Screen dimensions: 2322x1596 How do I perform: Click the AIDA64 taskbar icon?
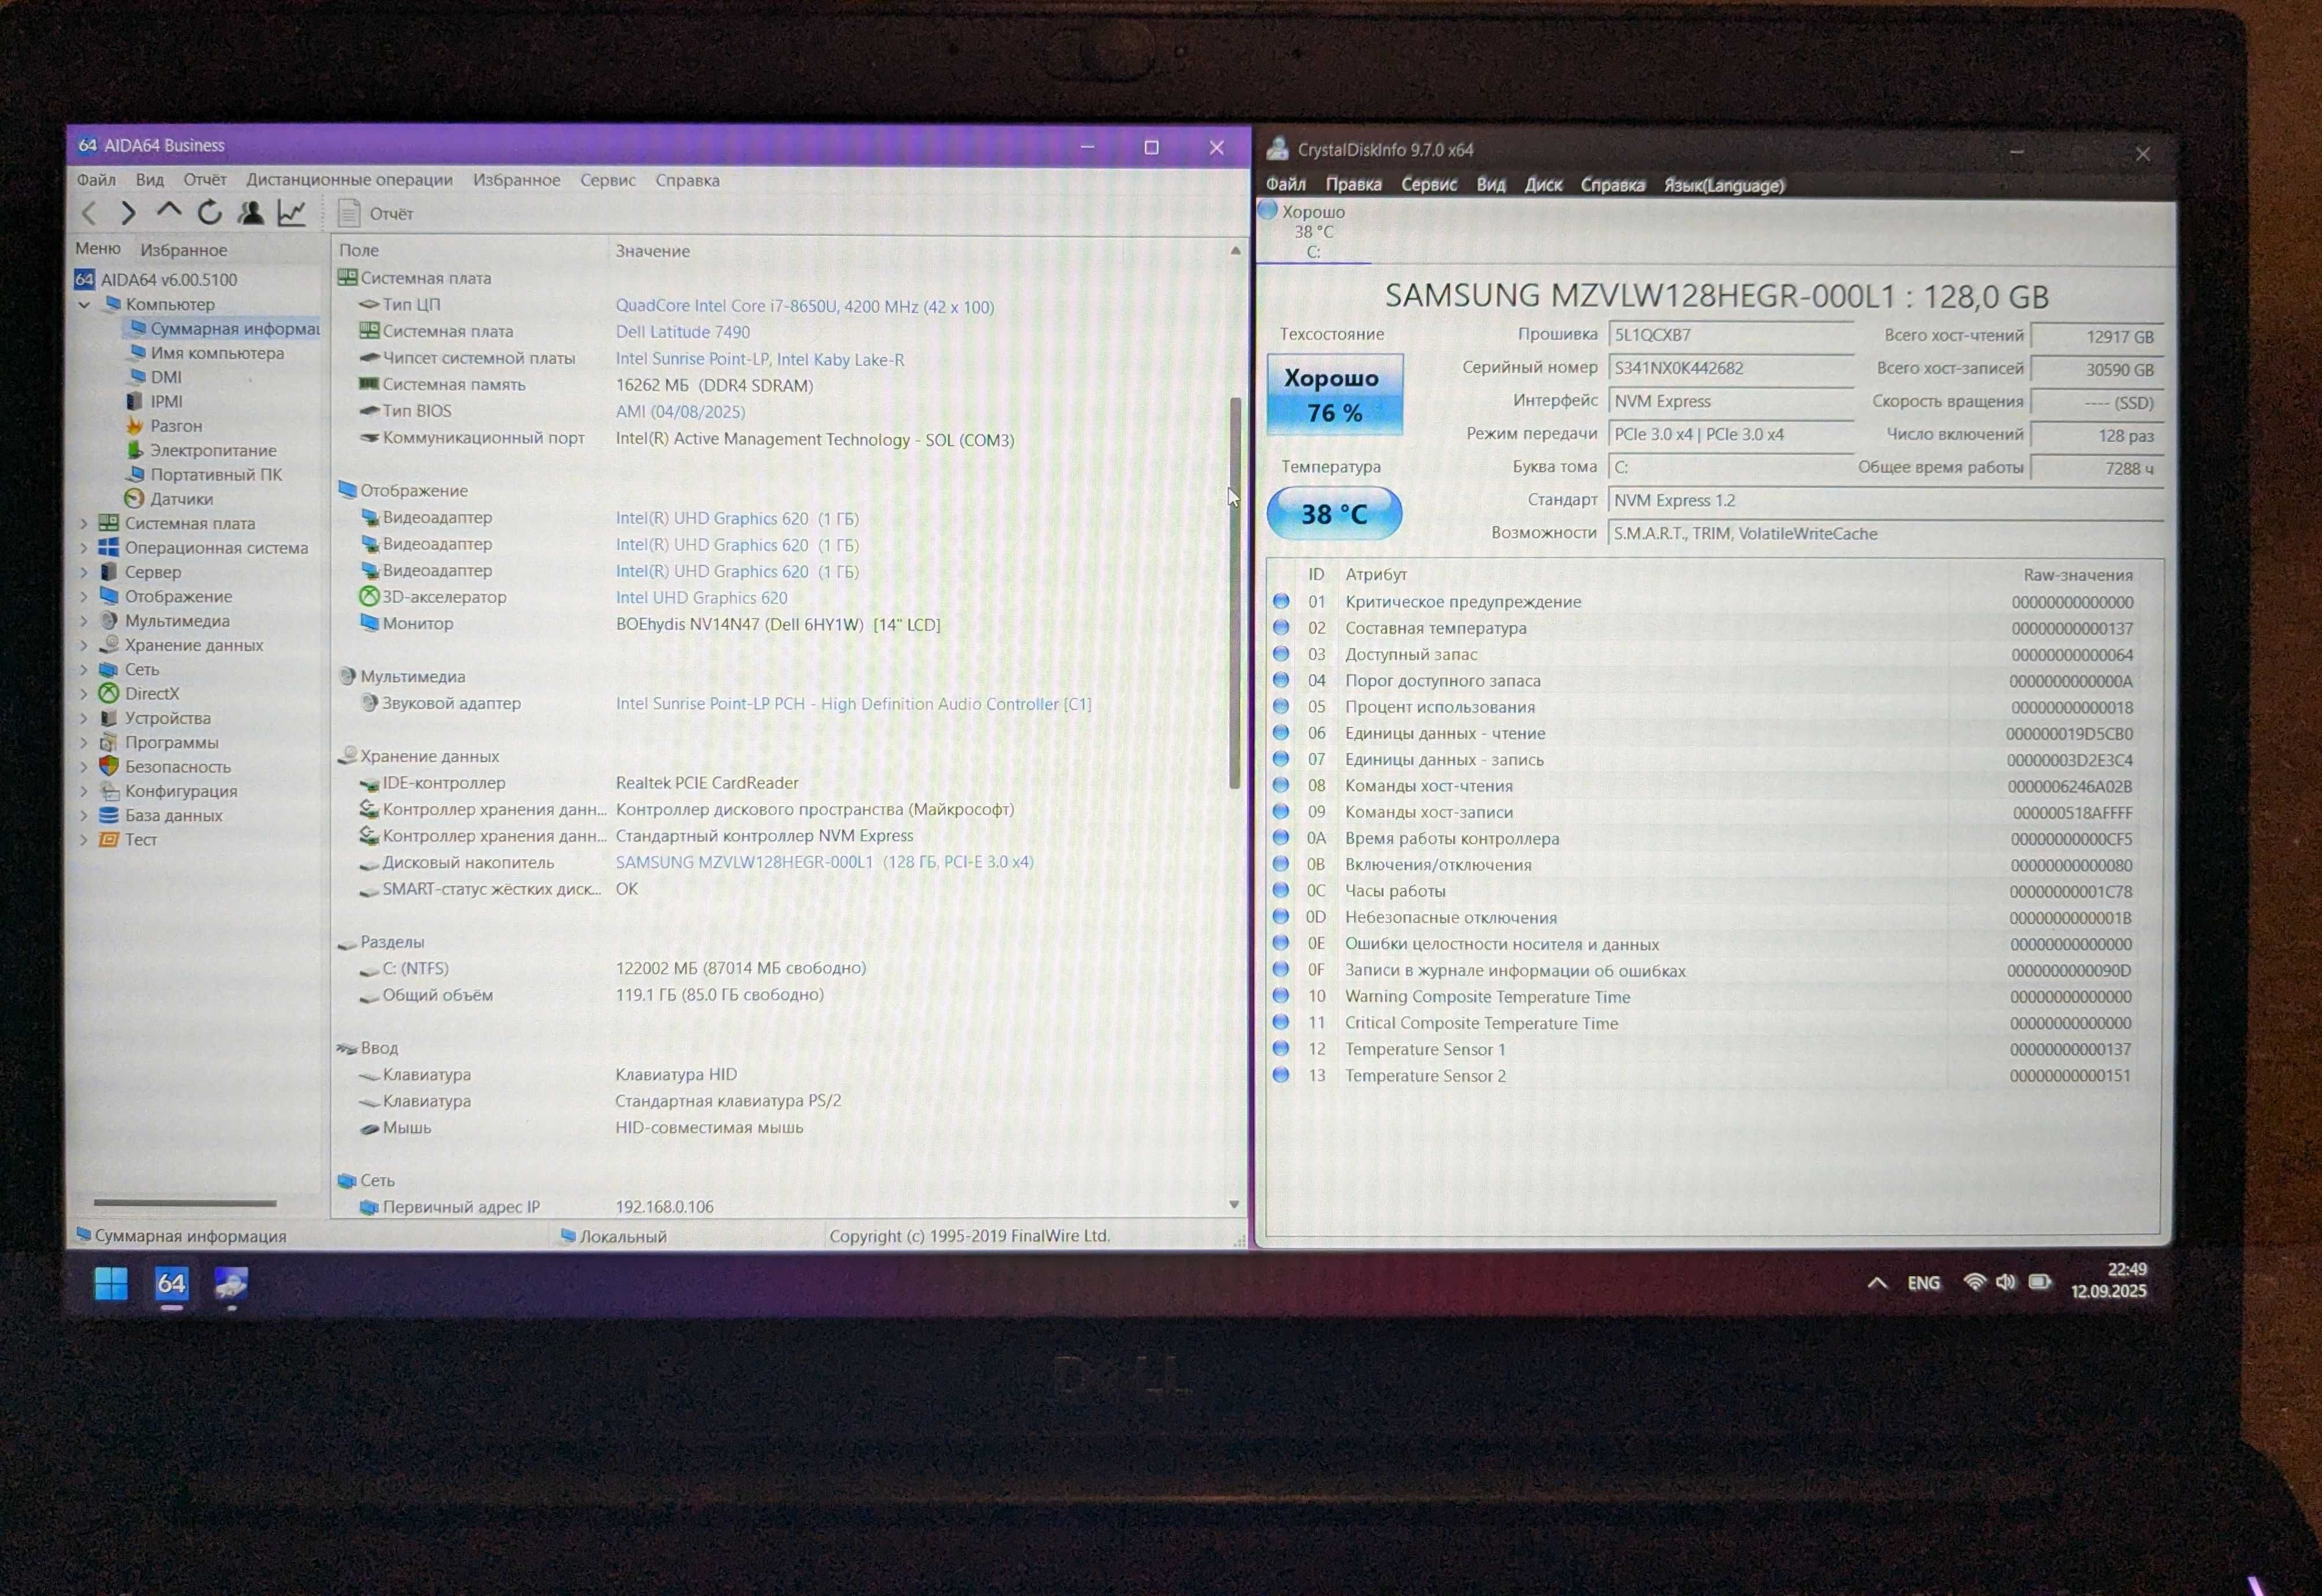click(x=171, y=1283)
